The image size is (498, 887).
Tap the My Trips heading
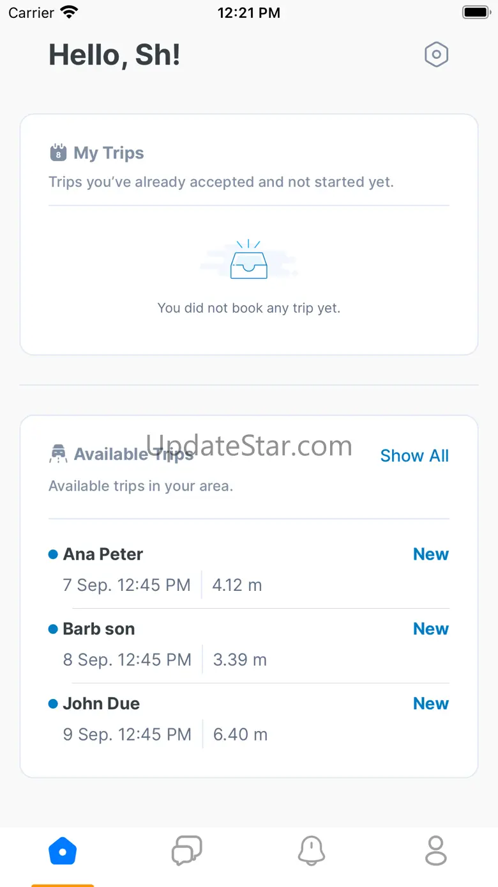coord(109,153)
